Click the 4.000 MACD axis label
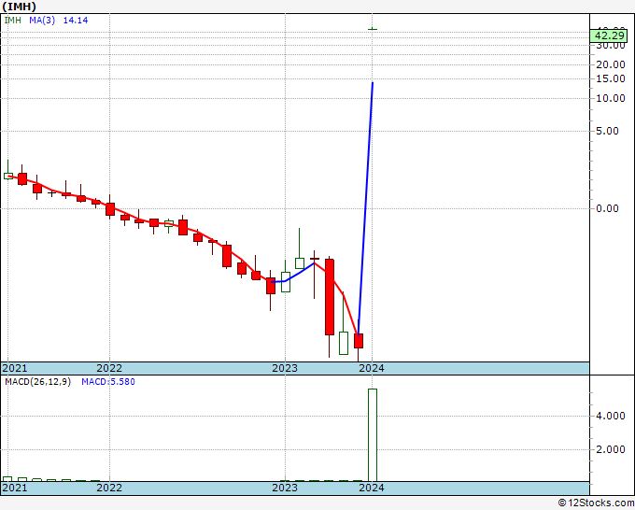Viewport: 635px width, 510px height. click(x=611, y=416)
